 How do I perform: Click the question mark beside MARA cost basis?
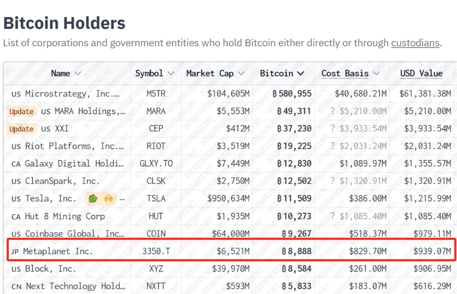[333, 111]
